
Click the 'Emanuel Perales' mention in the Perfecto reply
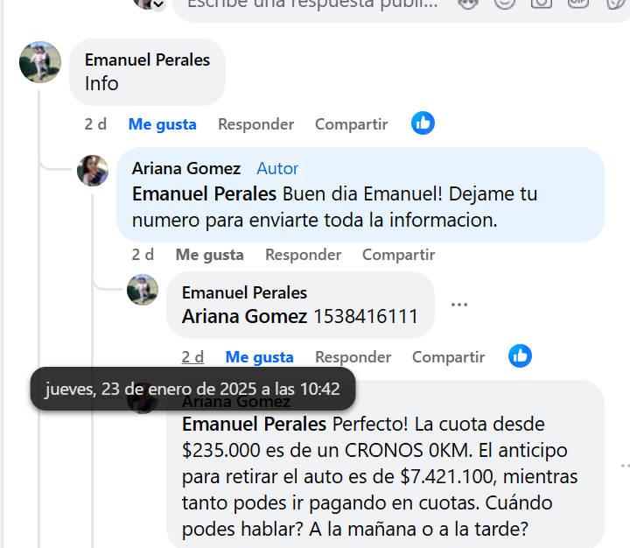coord(254,425)
